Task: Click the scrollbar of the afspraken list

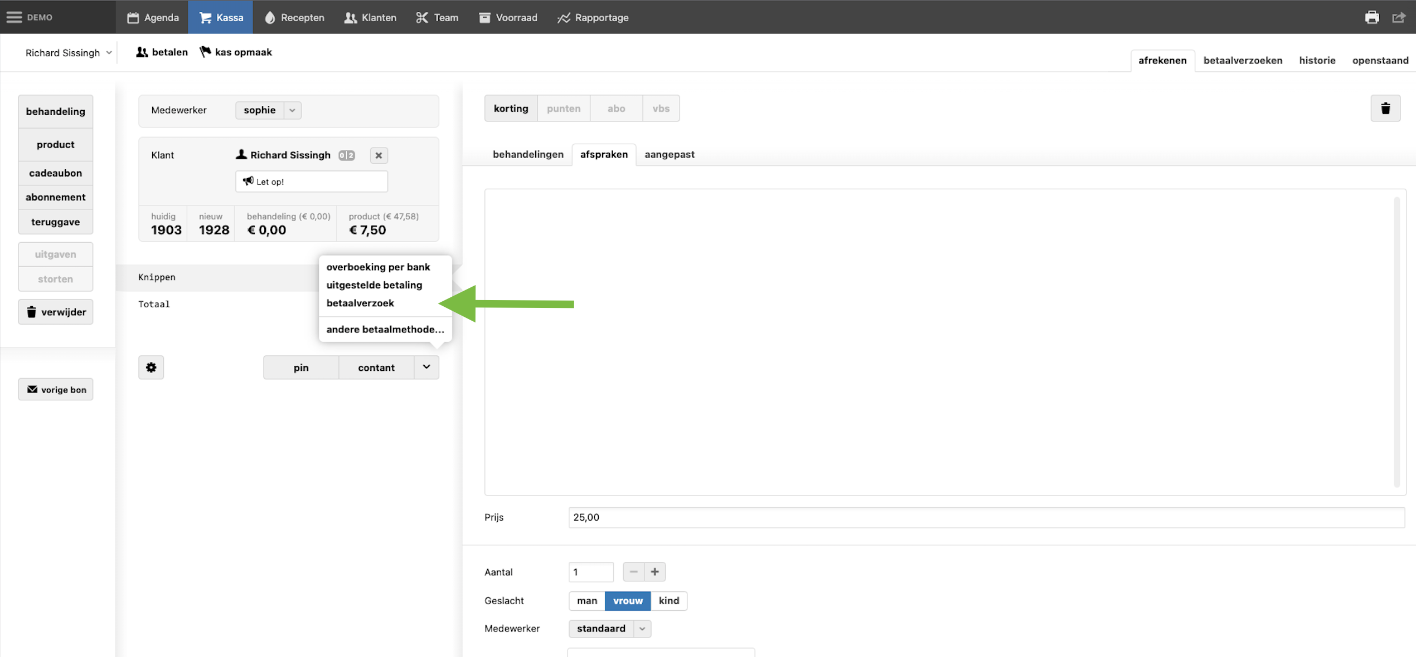Action: [1396, 341]
